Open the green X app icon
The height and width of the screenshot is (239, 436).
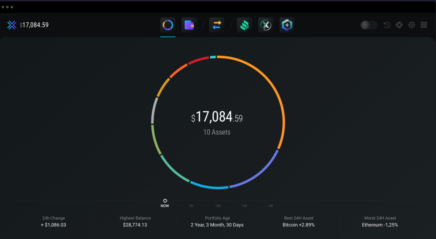tap(266, 25)
